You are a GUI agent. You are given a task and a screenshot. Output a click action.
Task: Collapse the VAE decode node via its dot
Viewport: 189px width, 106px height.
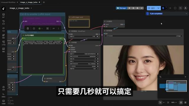click(105, 21)
